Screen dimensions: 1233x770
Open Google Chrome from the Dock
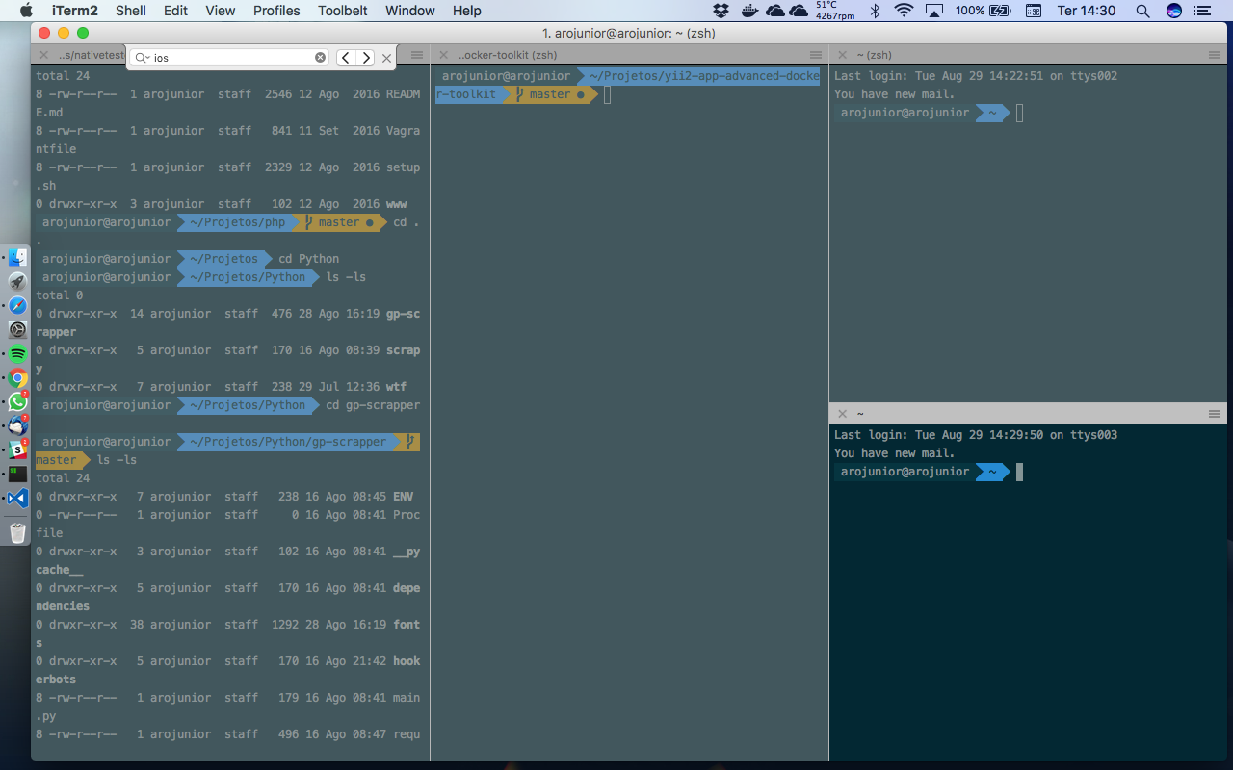coord(18,378)
